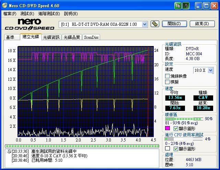Image resolution: width=220 pixels, height=170 pixels.
Task: Switch to the 光碟資訊 tab
Action: tap(51, 37)
